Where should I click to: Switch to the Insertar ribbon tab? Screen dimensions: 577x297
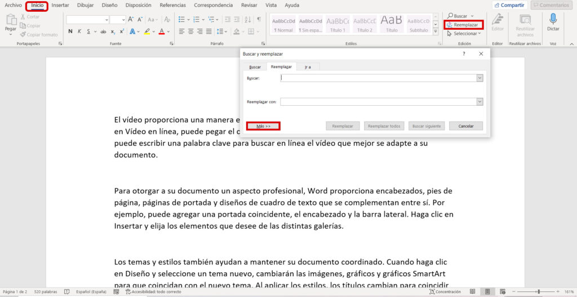pos(60,5)
